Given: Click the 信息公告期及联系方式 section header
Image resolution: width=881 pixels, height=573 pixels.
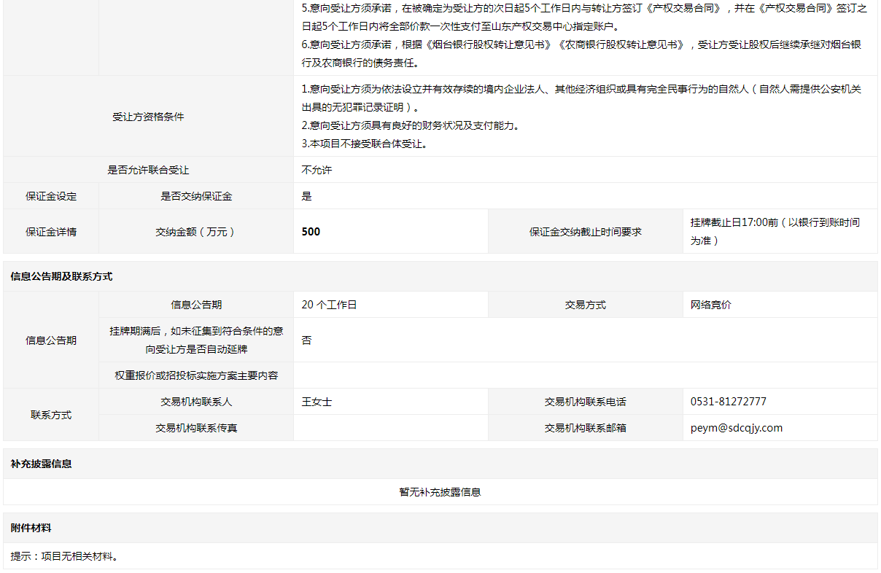Looking at the screenshot, I should (61, 277).
